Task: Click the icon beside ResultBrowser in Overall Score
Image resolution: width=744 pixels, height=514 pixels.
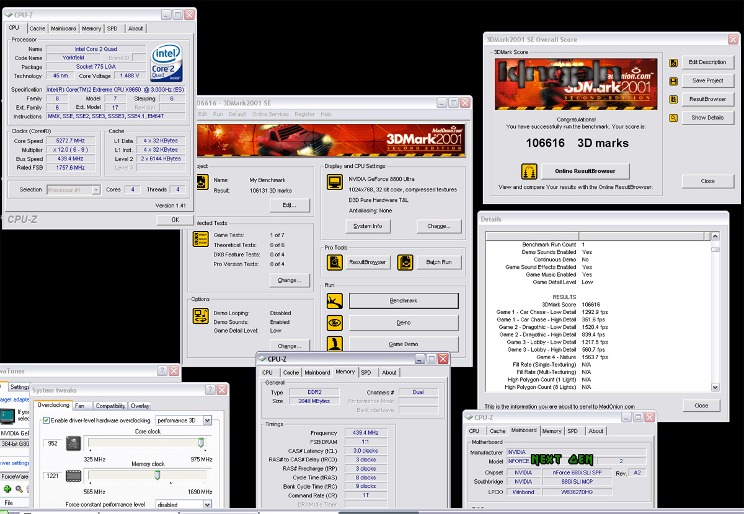Action: click(673, 99)
